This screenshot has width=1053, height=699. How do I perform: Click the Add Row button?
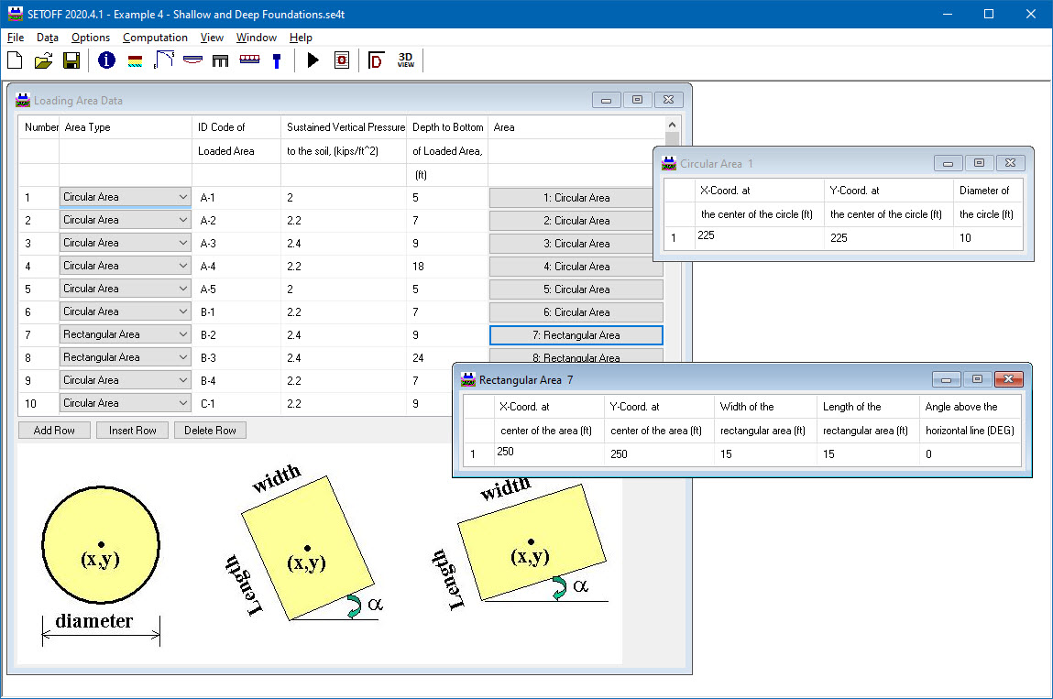(x=54, y=431)
